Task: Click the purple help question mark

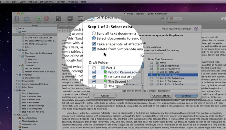Action: point(196,29)
